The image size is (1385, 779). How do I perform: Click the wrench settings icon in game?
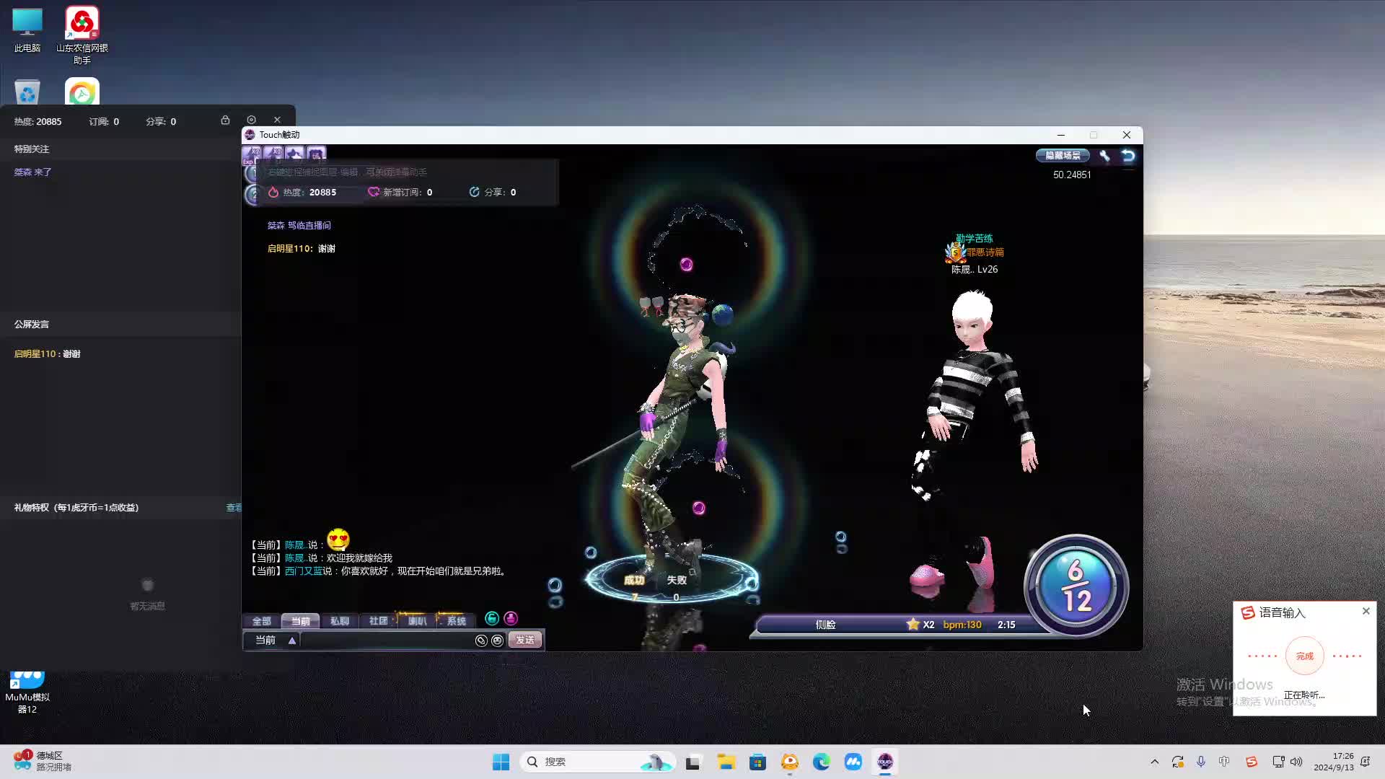pos(1104,155)
